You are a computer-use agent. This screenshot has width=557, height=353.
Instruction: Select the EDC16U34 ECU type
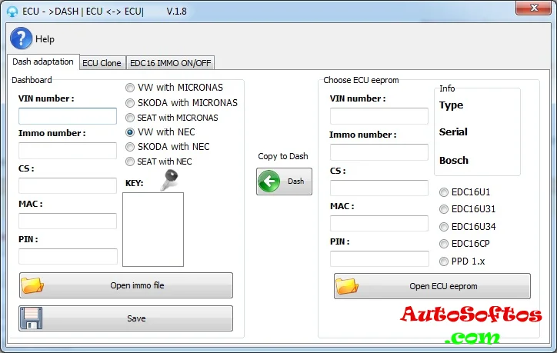444,226
